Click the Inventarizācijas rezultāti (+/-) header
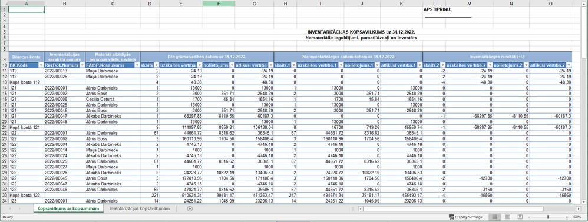Image resolution: width=588 pixels, height=222 pixels. coord(497,57)
